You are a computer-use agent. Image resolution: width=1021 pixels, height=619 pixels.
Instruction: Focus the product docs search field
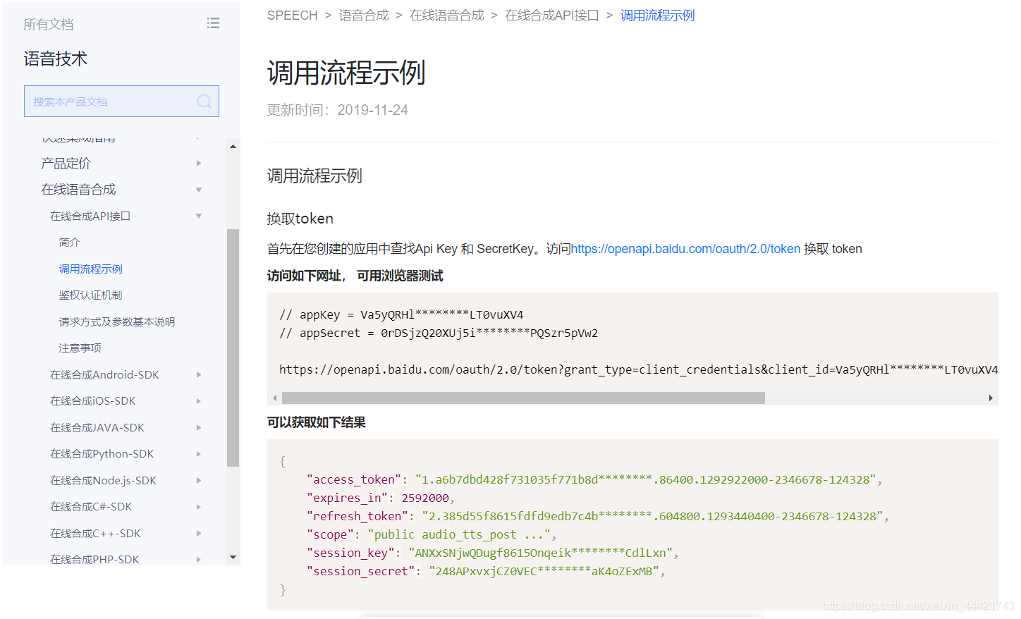[121, 102]
